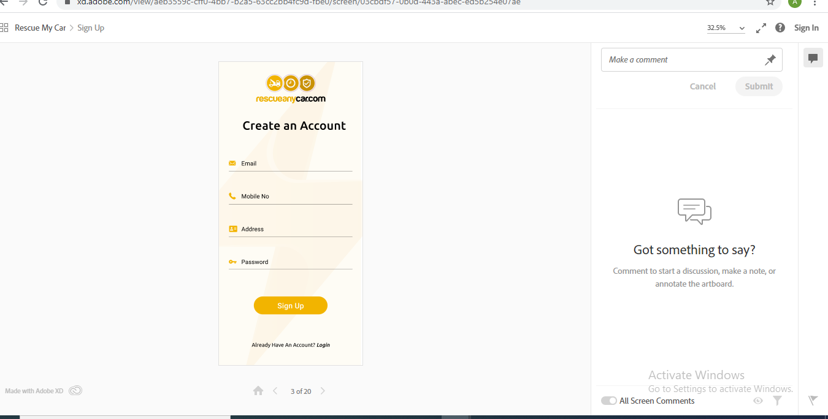
Task: Open the green browser profile avatar
Action: point(795,2)
